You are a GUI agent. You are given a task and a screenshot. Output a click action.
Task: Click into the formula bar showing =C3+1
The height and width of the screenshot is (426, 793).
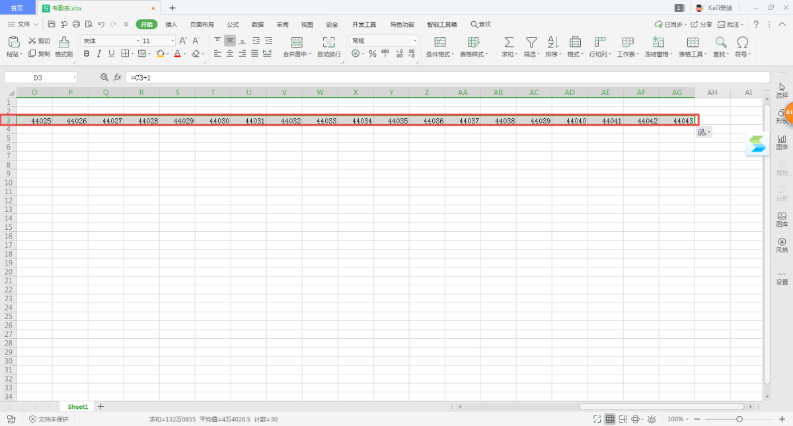[397, 77]
